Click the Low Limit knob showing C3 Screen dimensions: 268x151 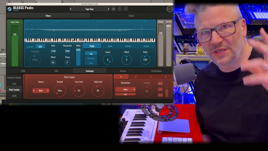point(79,91)
